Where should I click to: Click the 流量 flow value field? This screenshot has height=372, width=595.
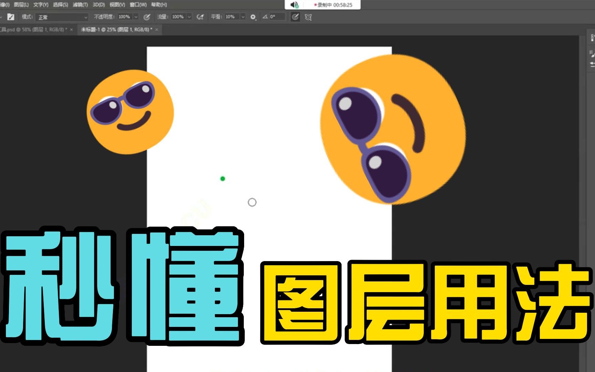coord(178,17)
